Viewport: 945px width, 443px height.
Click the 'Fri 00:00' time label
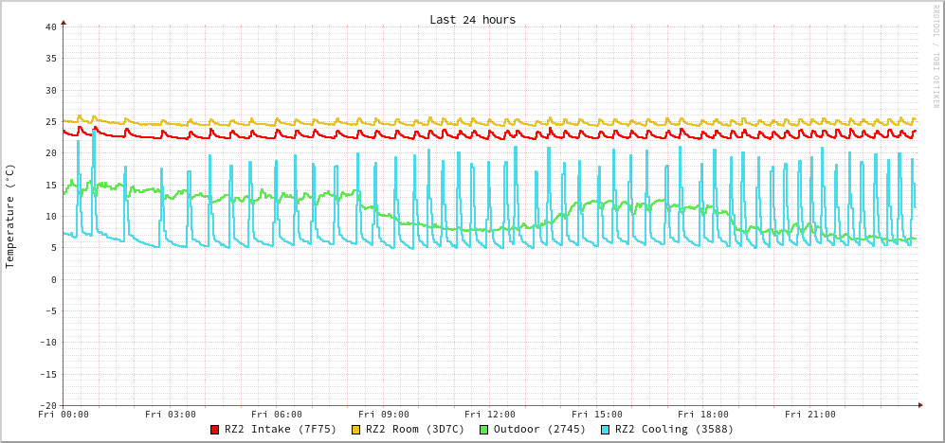(x=64, y=414)
